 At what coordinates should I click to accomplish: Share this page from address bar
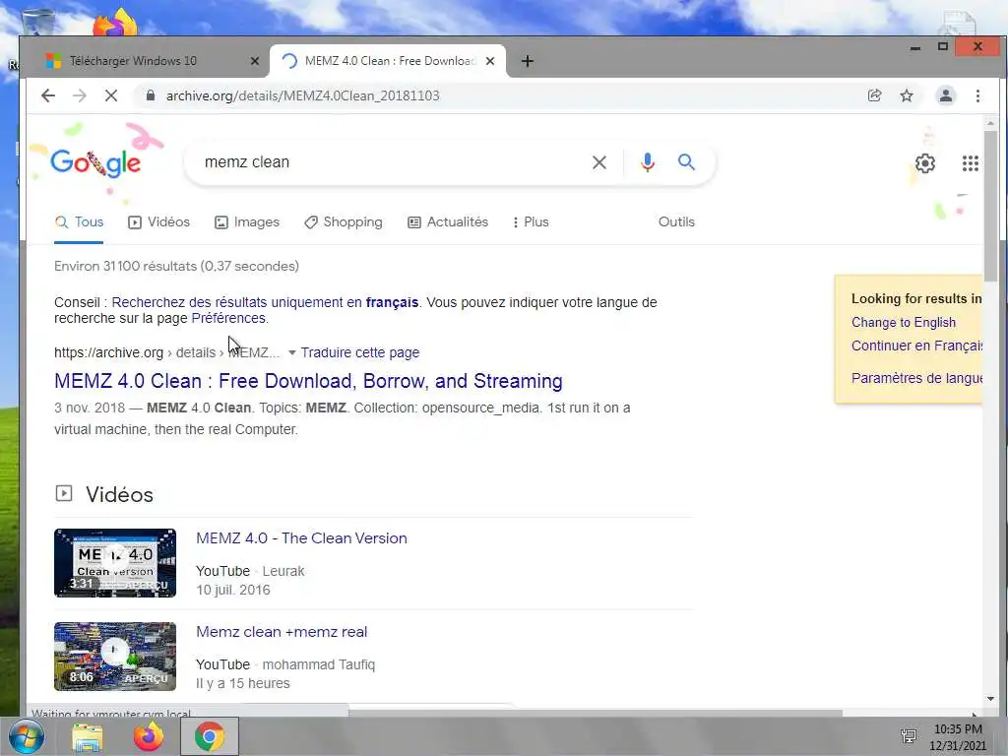point(874,95)
